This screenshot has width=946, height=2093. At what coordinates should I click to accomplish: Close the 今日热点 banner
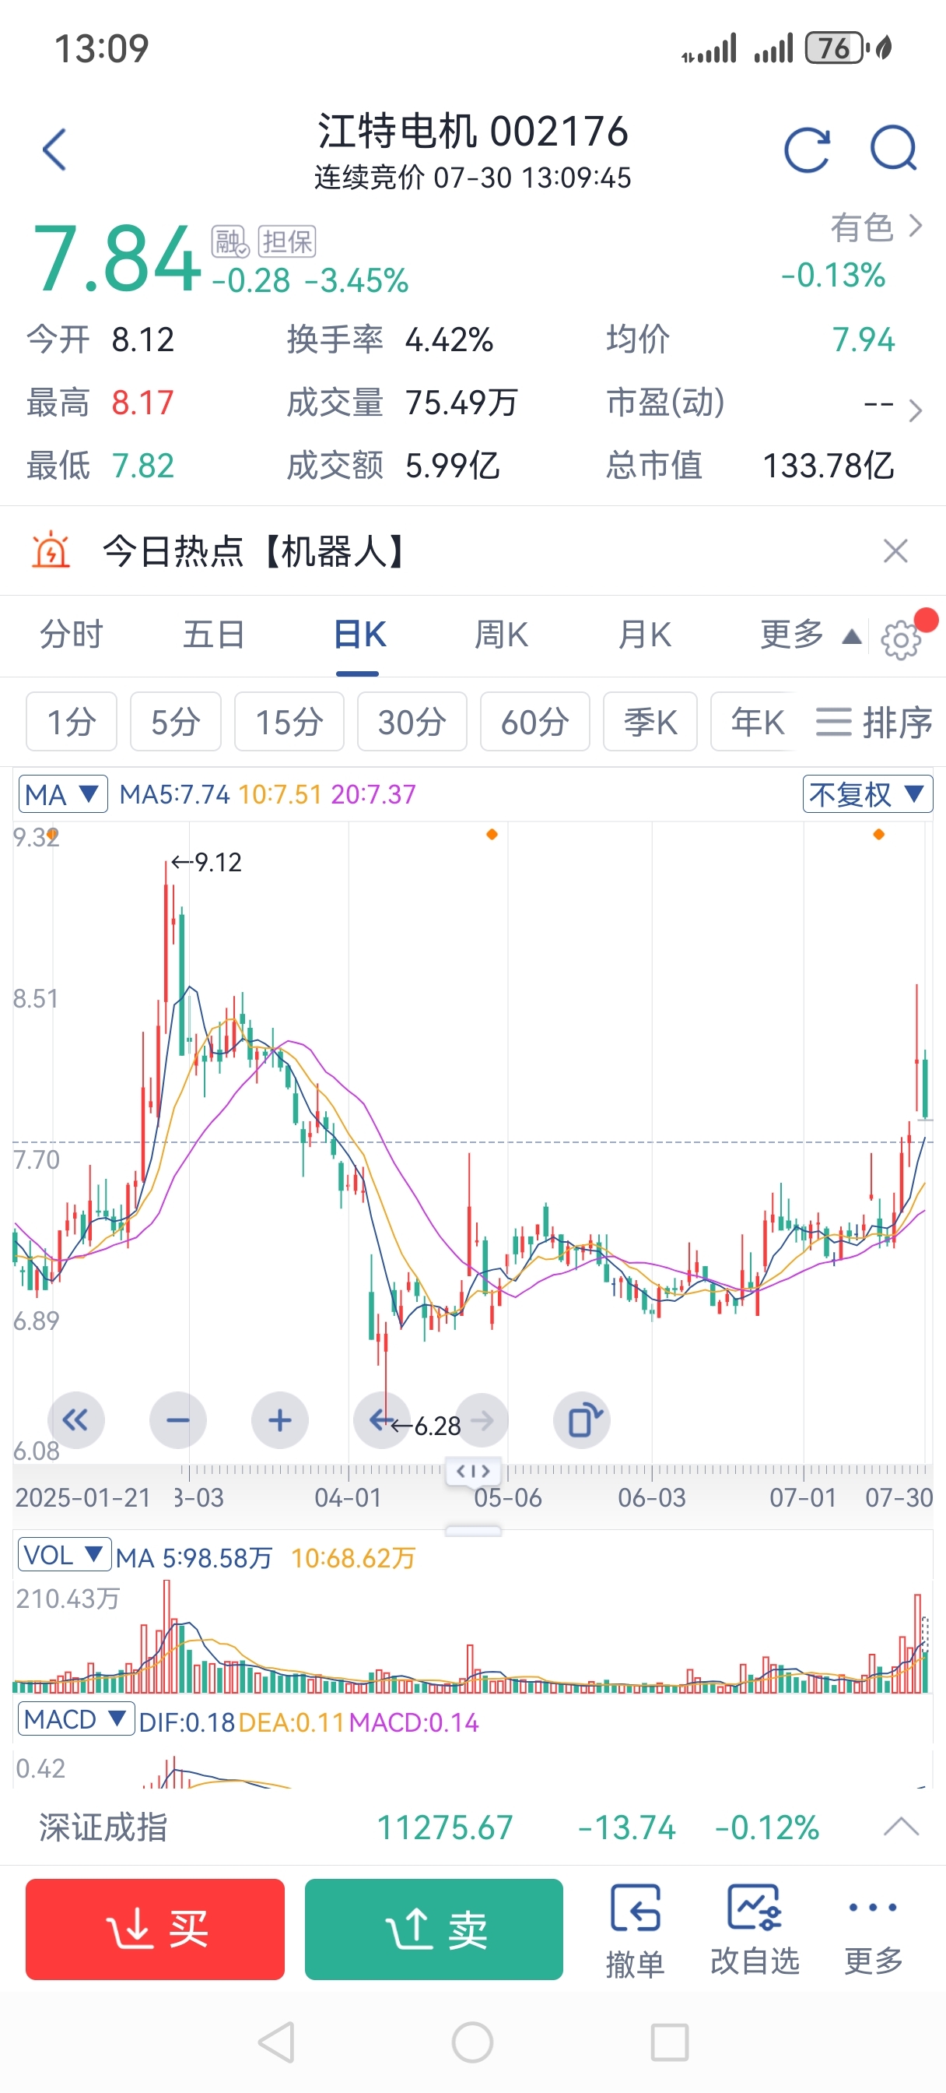pos(895,551)
